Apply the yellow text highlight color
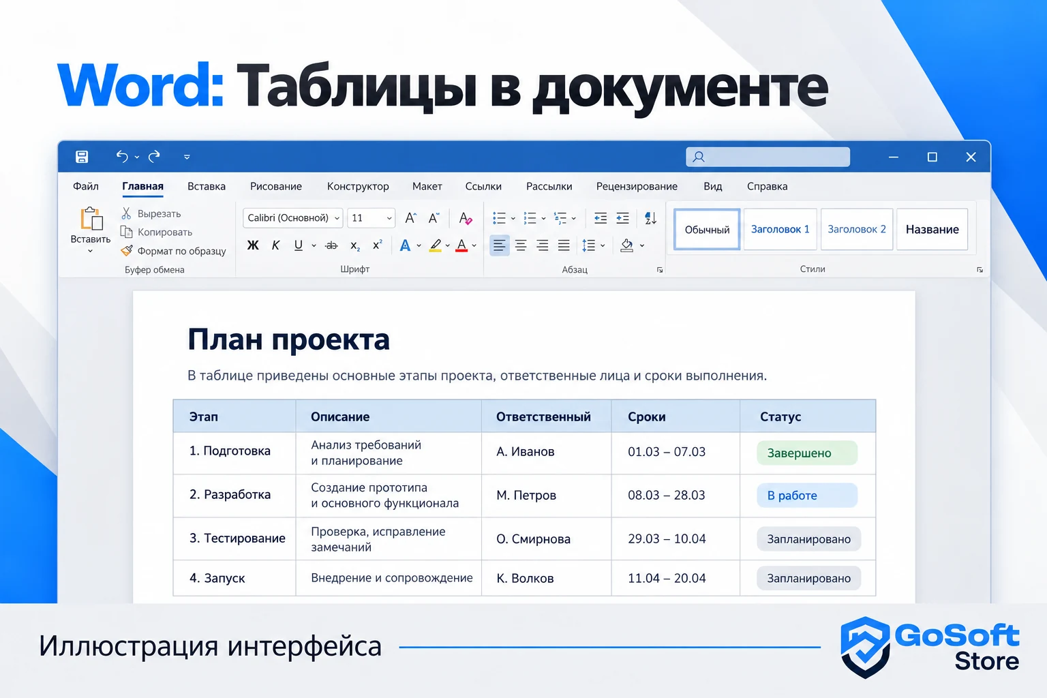Image resolution: width=1047 pixels, height=698 pixels. (436, 245)
